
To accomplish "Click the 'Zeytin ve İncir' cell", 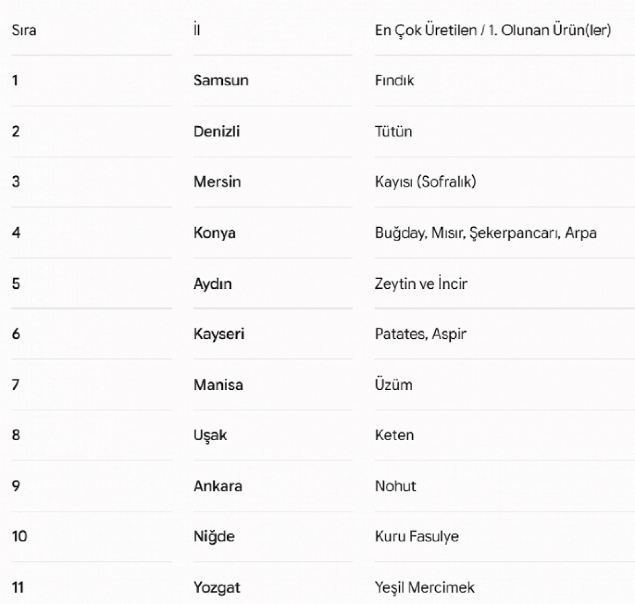I will [421, 284].
